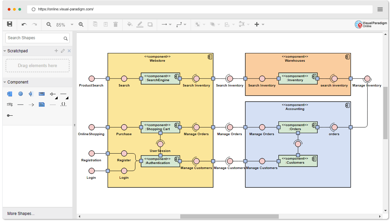
Task: Save the current diagram
Action: click(9, 24)
